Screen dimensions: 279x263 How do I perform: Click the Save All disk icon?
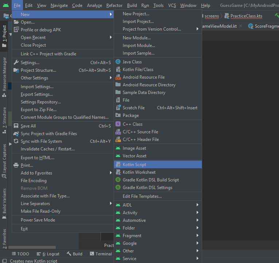coord(16,126)
